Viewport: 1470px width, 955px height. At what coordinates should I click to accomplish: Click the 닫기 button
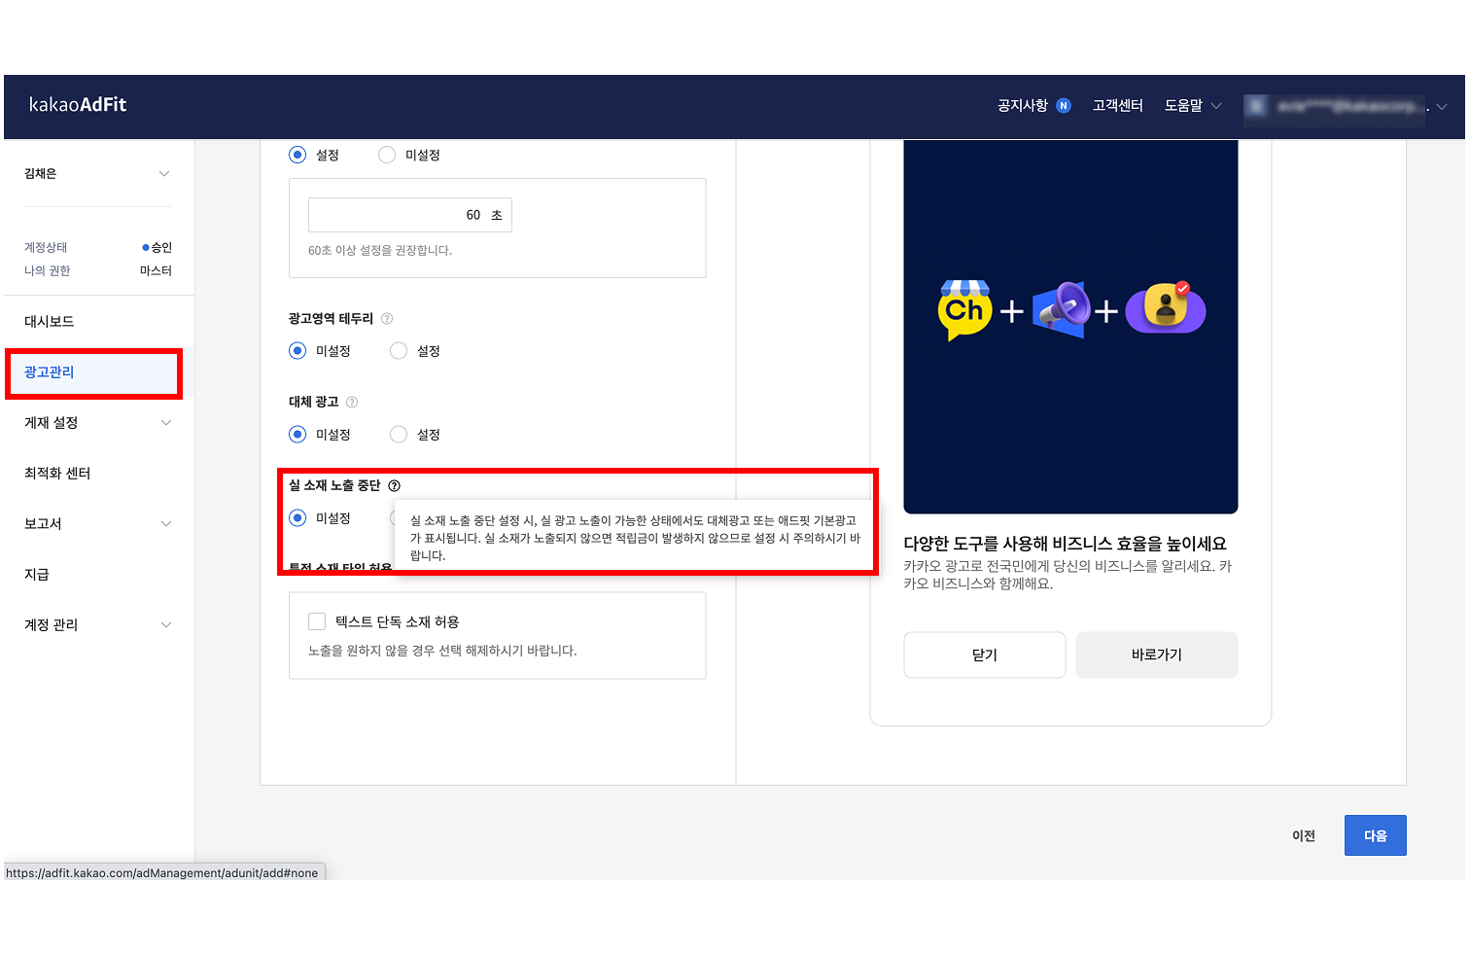(x=985, y=655)
